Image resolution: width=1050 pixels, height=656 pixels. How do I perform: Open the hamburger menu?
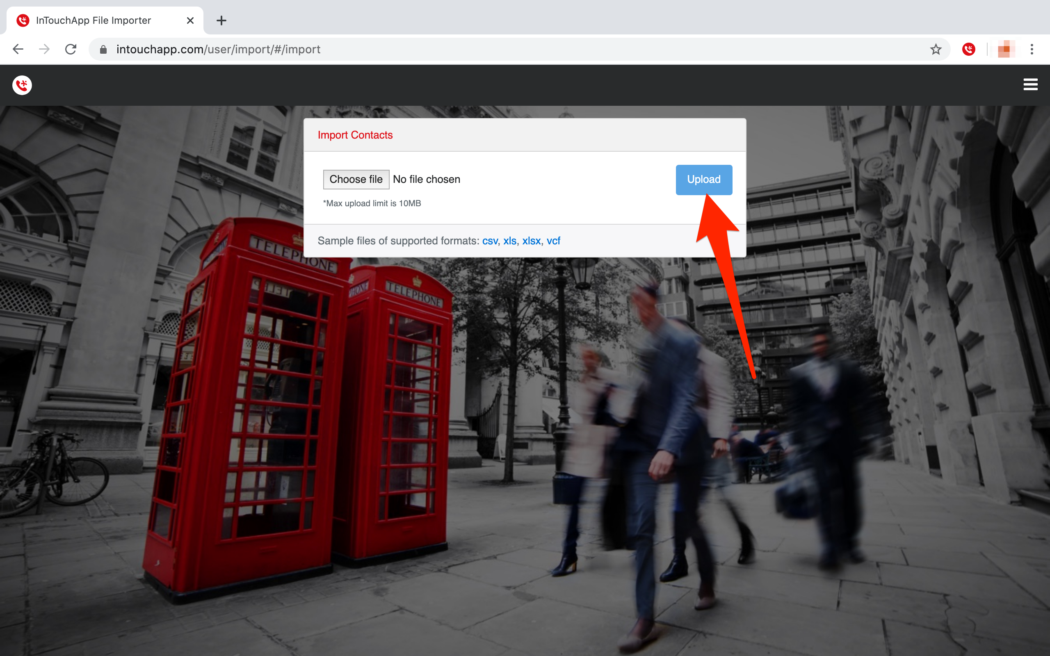tap(1030, 84)
